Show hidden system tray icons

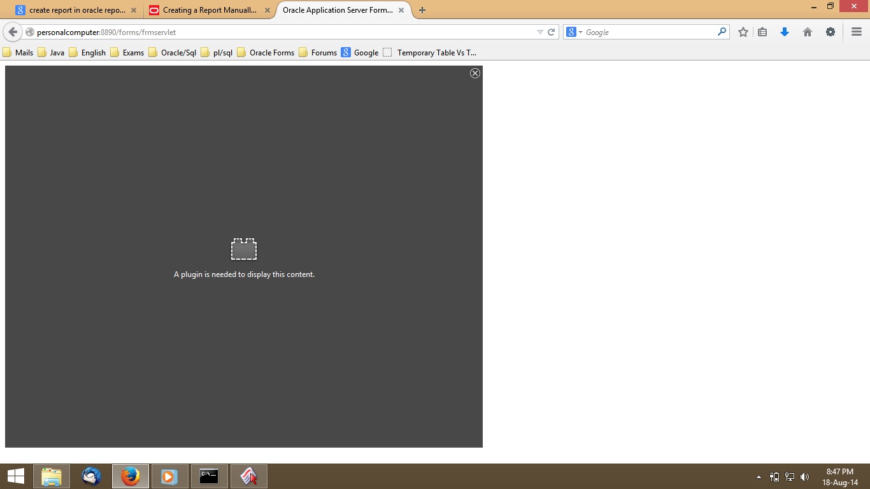click(x=759, y=477)
